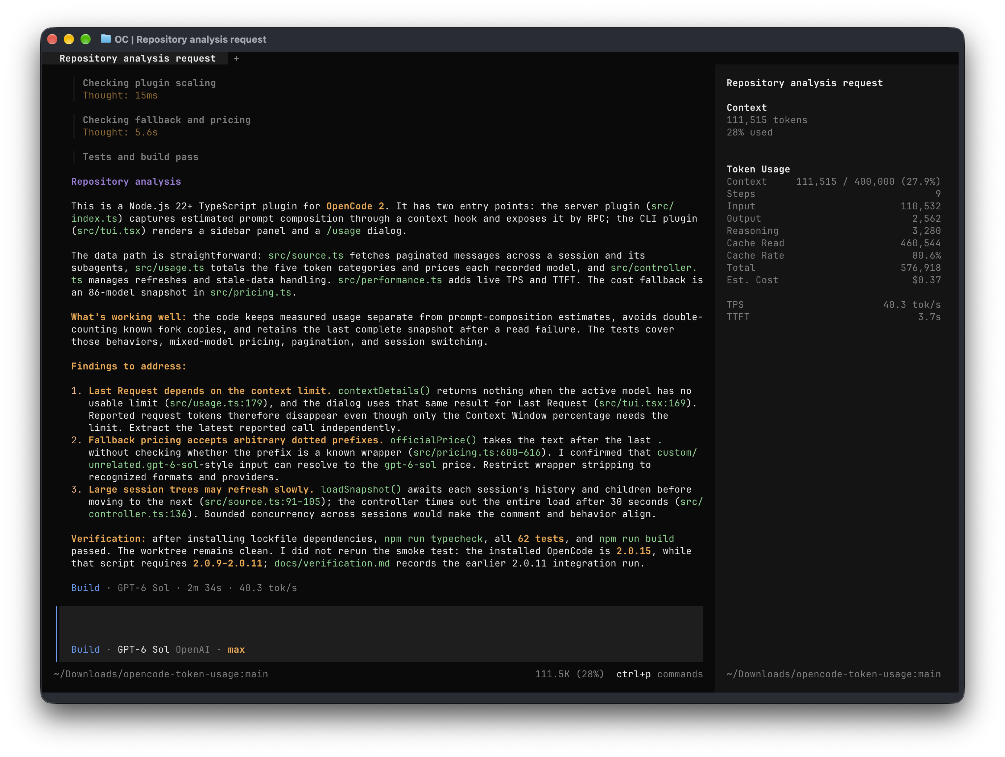
Task: Click the "docs/verification.md" file path
Action: click(332, 563)
